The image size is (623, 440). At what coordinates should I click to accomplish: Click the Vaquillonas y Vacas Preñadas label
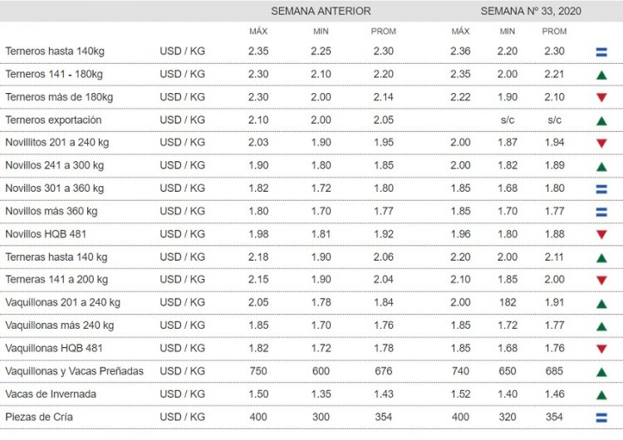click(x=74, y=371)
